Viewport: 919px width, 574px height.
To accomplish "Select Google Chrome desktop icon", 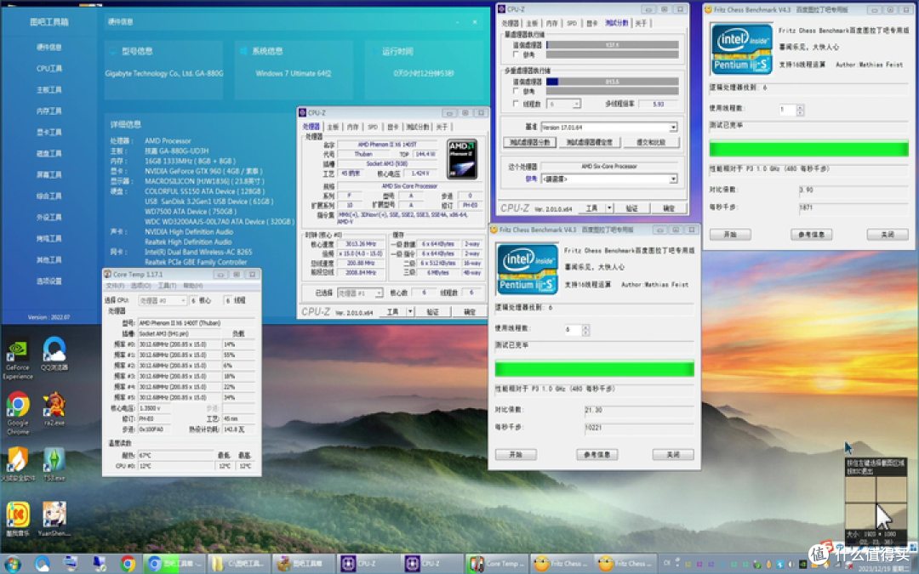I will [18, 412].
